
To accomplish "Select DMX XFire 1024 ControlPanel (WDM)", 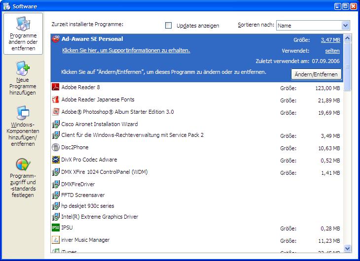I will [105, 172].
